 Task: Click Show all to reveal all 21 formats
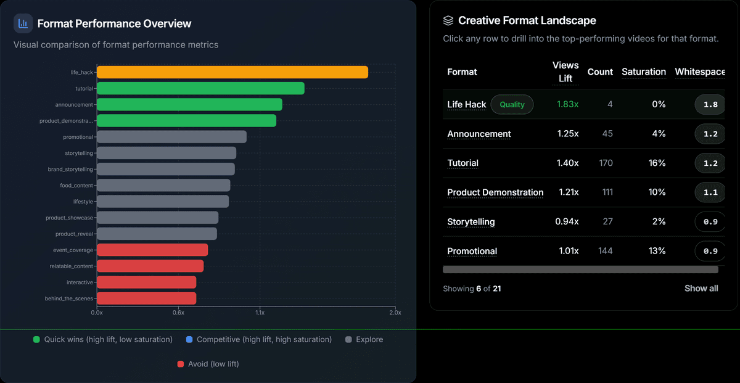701,288
